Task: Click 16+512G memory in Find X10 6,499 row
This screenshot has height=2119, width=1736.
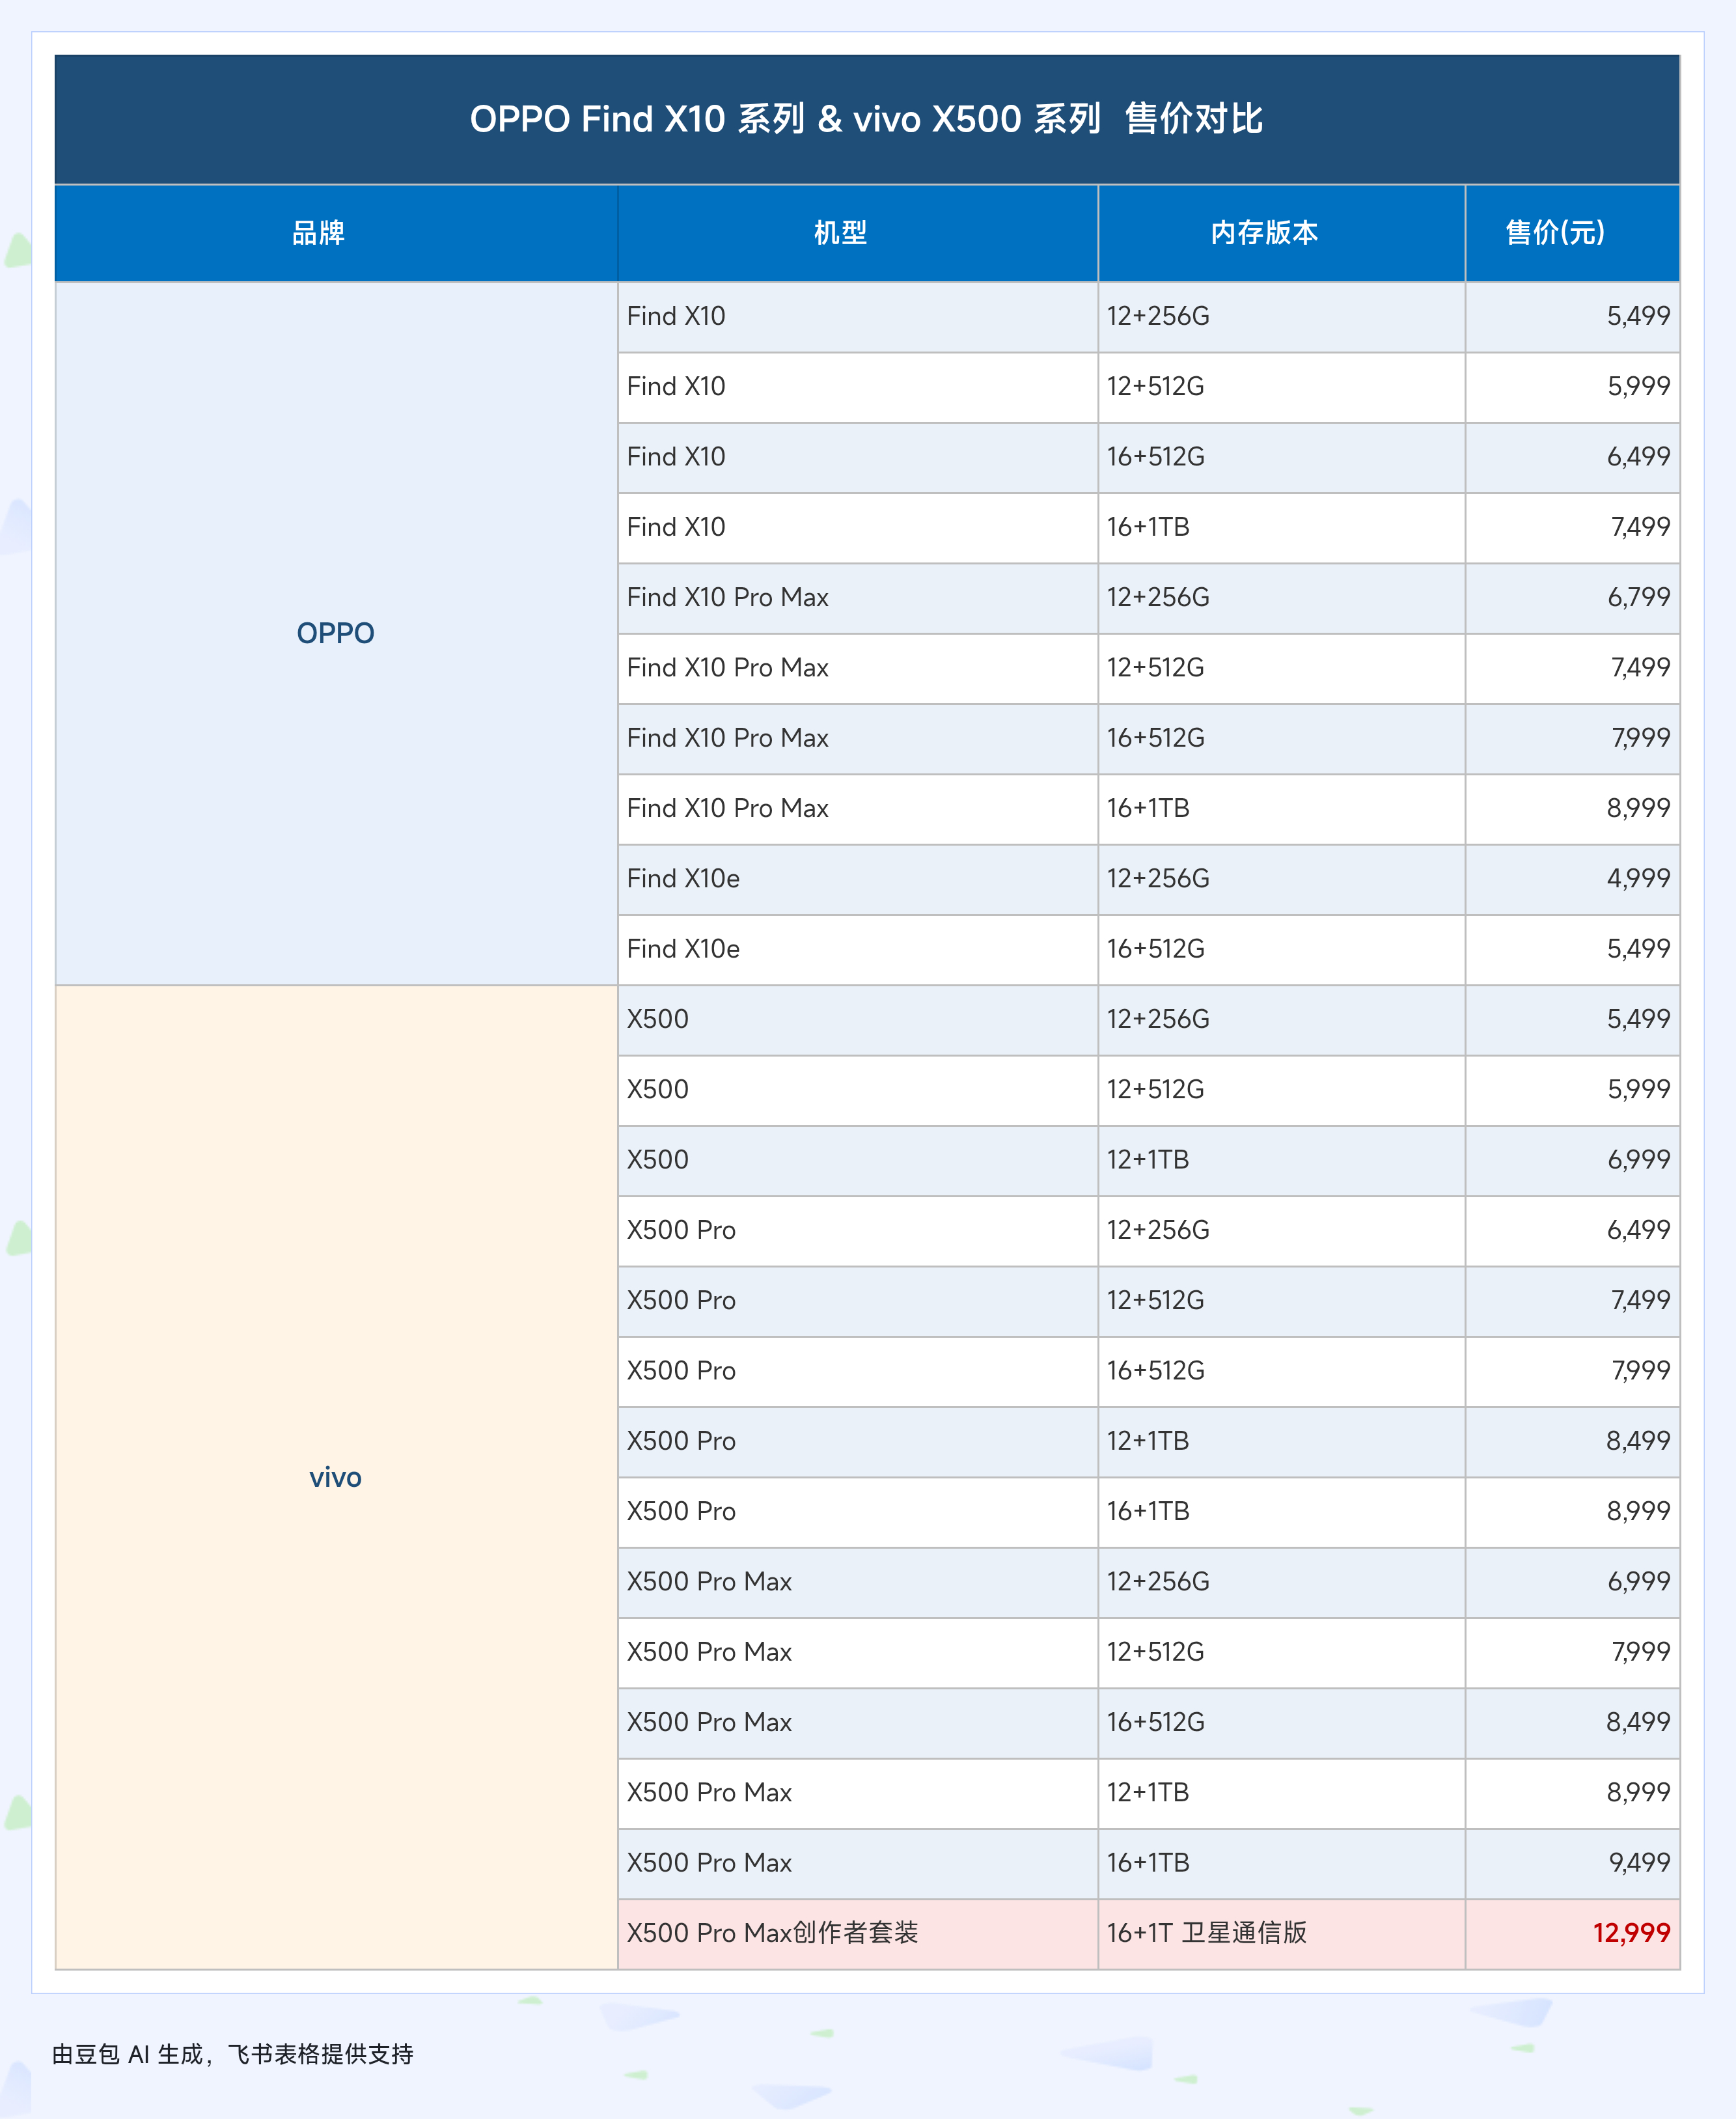Action: 1281,457
